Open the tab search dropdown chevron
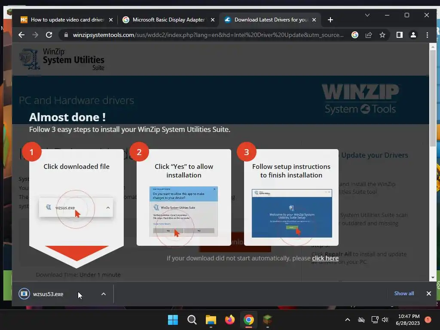440x330 pixels. coord(367,15)
